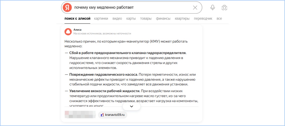Start voice search with microphone icon
Screen dimensions: 285x126
(212, 7)
